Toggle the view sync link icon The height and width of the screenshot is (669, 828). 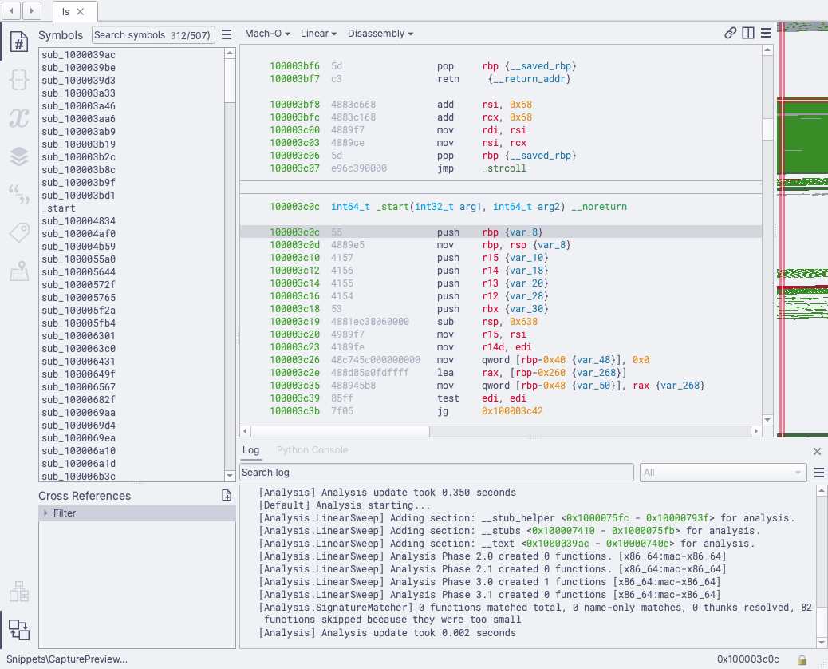click(x=731, y=33)
